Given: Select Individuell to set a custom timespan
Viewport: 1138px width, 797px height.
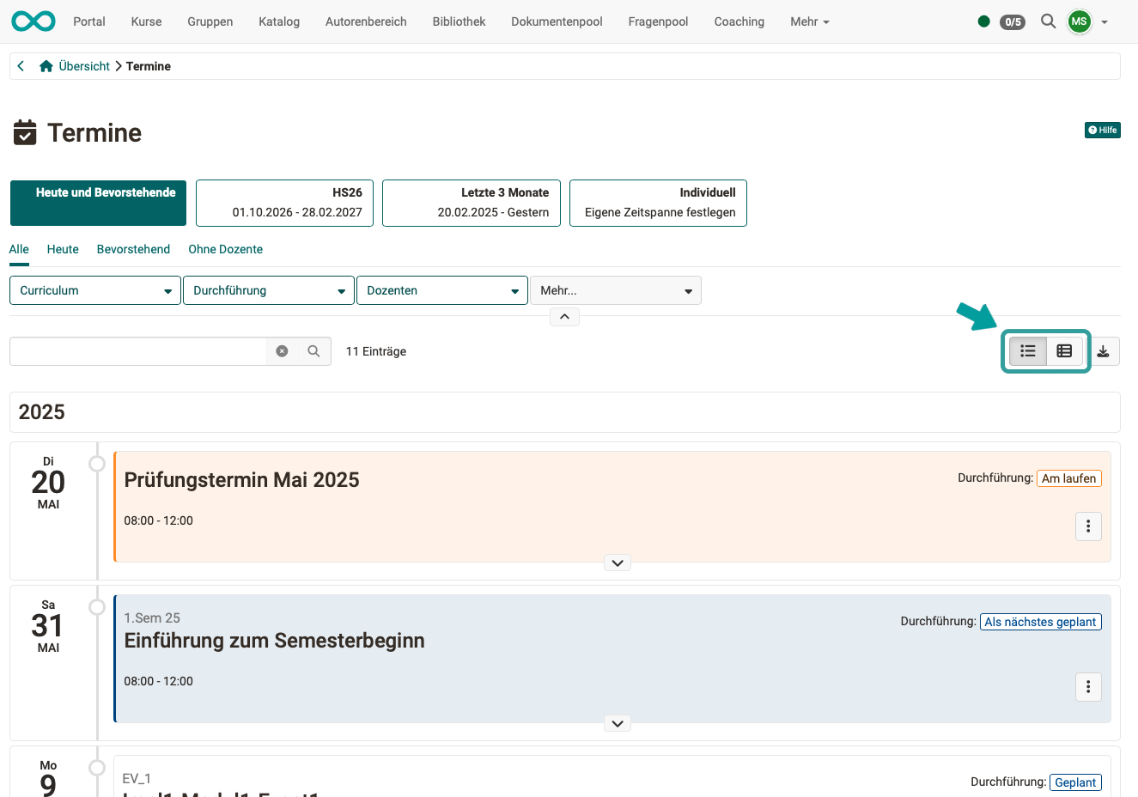Looking at the screenshot, I should pos(658,203).
